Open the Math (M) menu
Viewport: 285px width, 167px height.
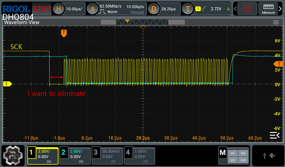[223, 153]
